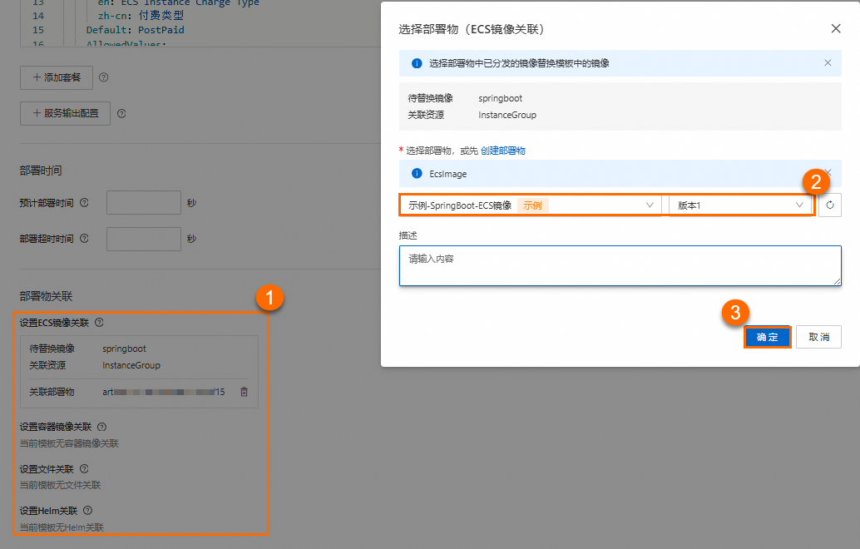
Task: Click the help icon next to 设置容器镜像关联
Action: pyautogui.click(x=102, y=427)
